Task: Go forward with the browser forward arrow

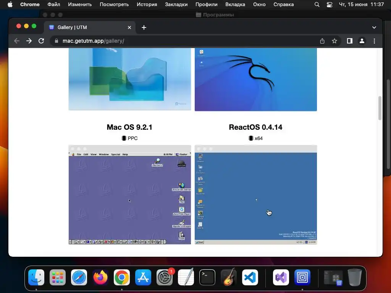Action: [29, 41]
